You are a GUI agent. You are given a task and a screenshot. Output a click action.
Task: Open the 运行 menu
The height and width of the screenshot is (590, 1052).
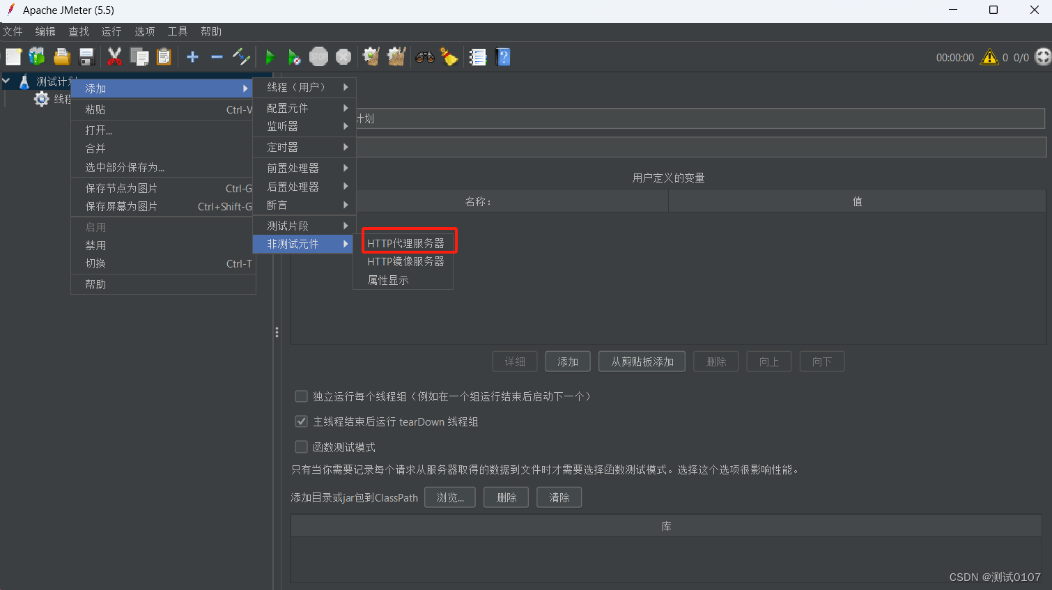tap(111, 31)
